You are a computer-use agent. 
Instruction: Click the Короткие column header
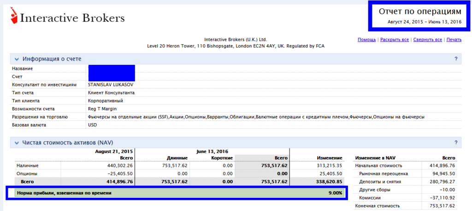click(221, 158)
